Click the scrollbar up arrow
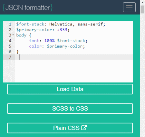Image resolution: width=145 pixels, height=137 pixels. click(x=142, y=3)
